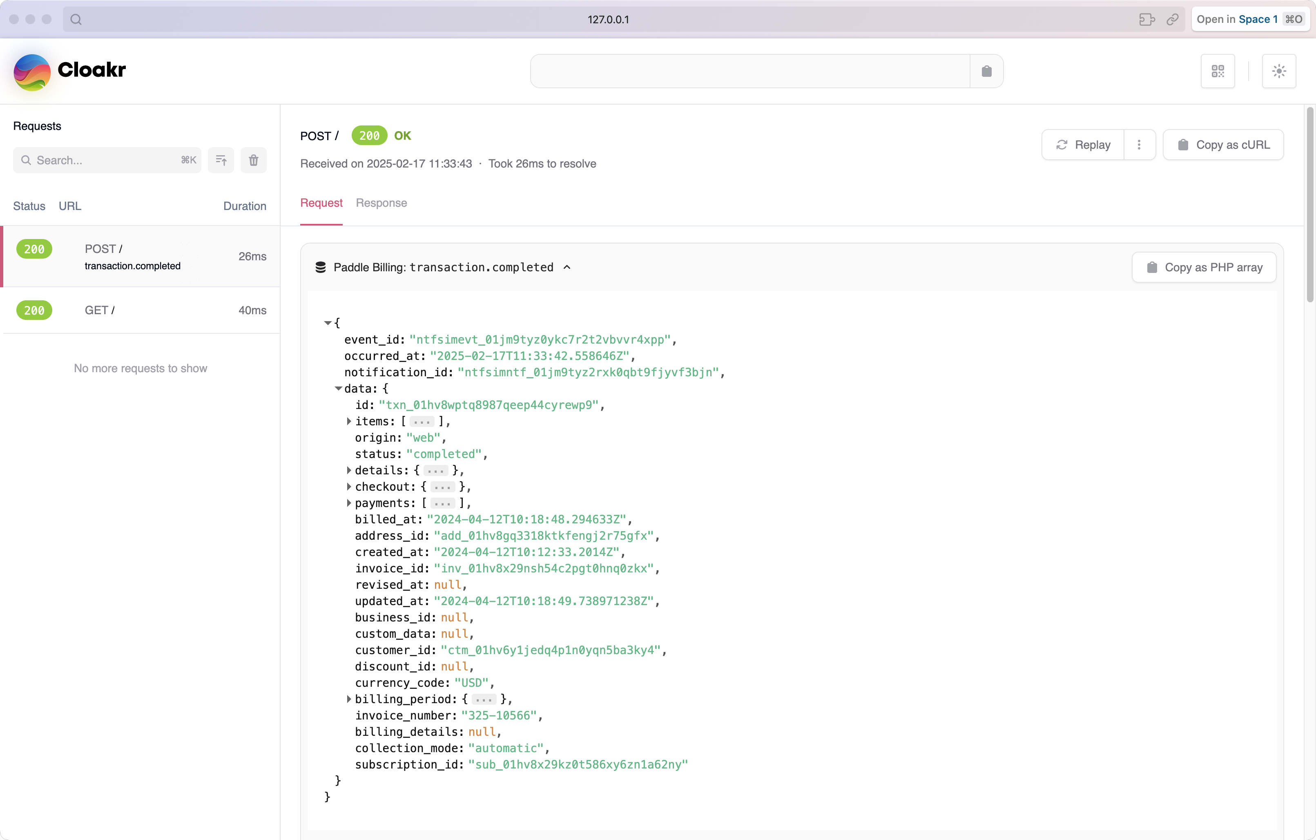Click the page vertical scrollbar

click(1310, 205)
